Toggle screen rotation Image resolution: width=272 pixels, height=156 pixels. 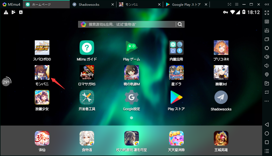(267, 92)
